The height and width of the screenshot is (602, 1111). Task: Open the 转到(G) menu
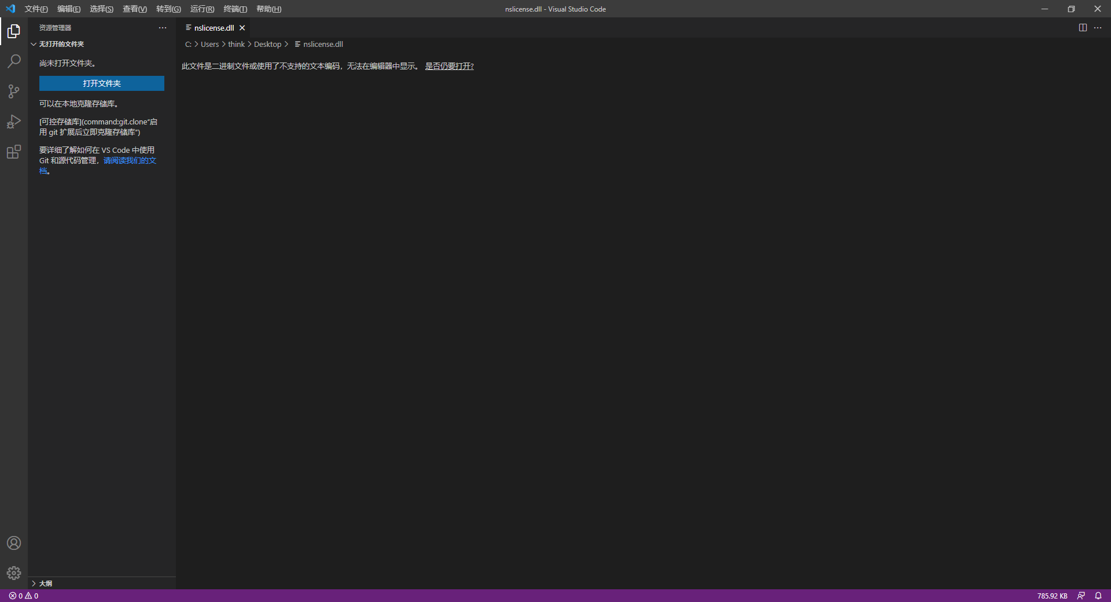[168, 9]
